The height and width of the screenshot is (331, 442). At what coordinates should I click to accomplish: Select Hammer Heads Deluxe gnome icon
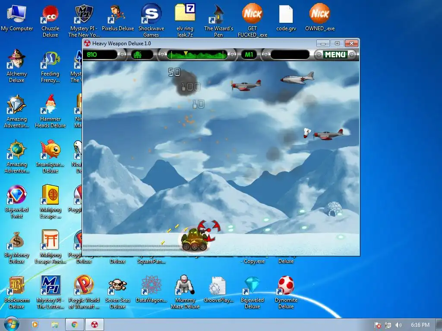pyautogui.click(x=50, y=112)
